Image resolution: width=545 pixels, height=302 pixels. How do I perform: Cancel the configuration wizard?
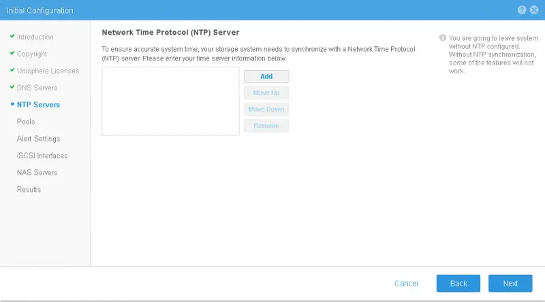coord(406,284)
